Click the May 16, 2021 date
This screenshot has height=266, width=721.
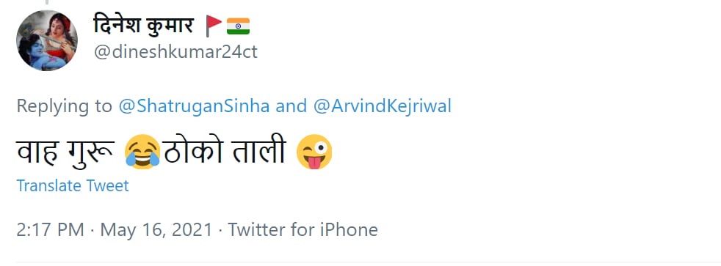pyautogui.click(x=156, y=229)
